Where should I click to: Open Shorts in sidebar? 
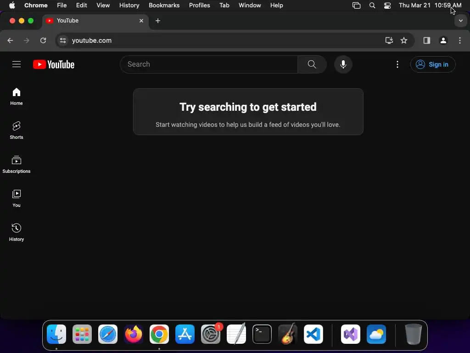pos(17,131)
